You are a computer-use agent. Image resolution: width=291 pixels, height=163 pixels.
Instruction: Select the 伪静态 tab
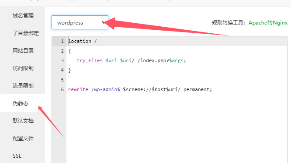click(x=23, y=103)
